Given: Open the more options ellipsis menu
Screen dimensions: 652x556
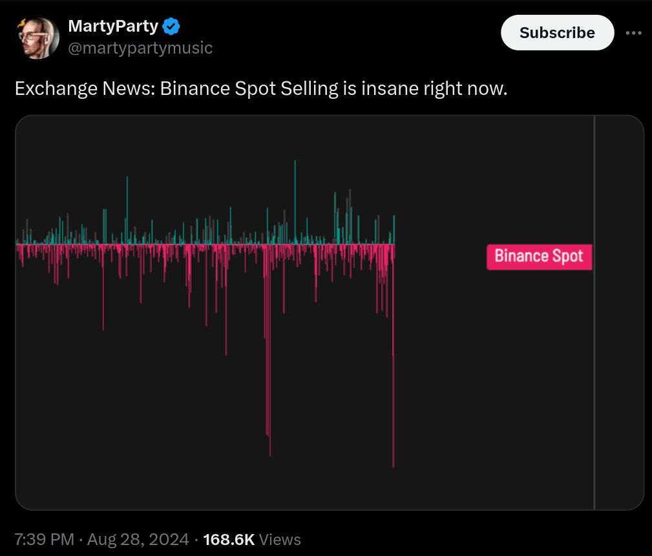Looking at the screenshot, I should [634, 33].
